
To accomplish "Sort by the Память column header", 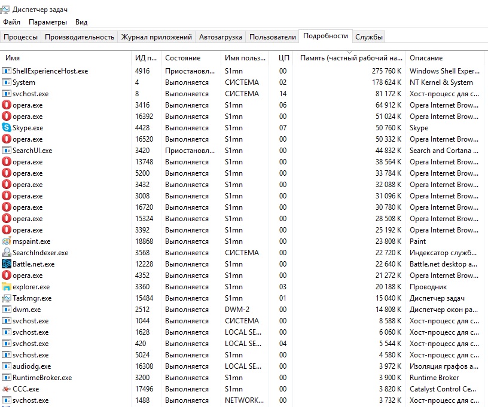I will 349,58.
